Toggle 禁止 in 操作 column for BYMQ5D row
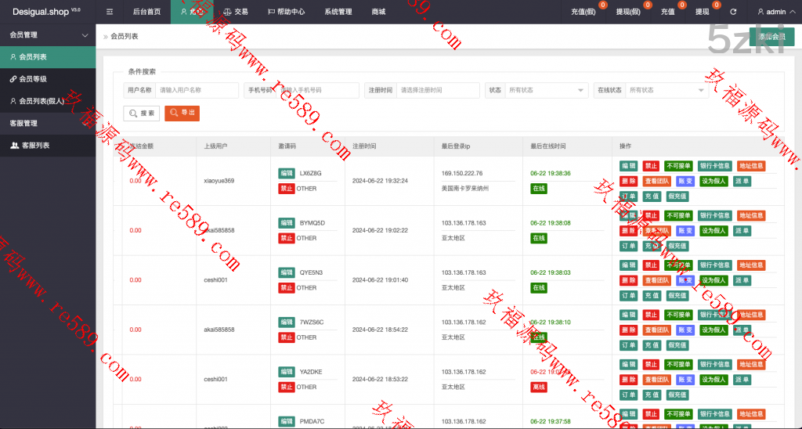The height and width of the screenshot is (429, 802). [651, 216]
